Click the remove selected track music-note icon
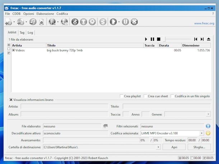 (33, 22)
